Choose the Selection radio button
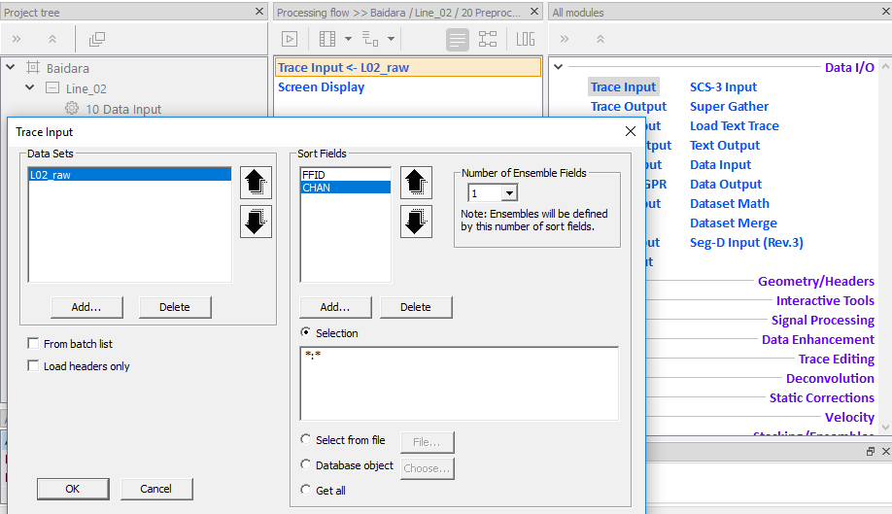Screen dimensions: 892x514 306,332
